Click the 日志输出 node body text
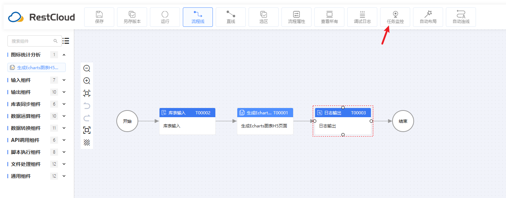This screenshot has width=506, height=198. pos(327,126)
